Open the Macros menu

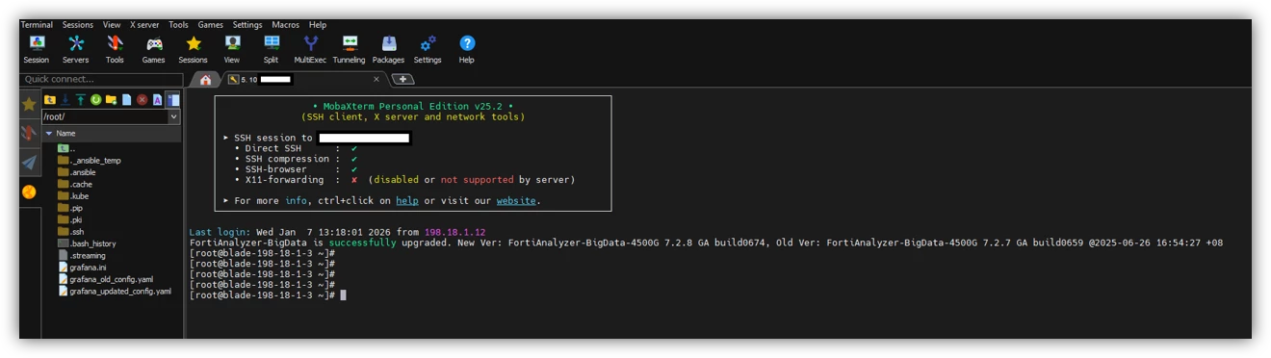pos(286,25)
